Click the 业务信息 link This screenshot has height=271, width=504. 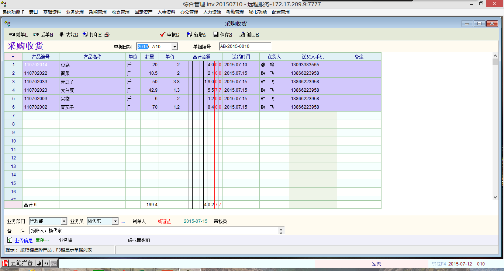[24, 240]
